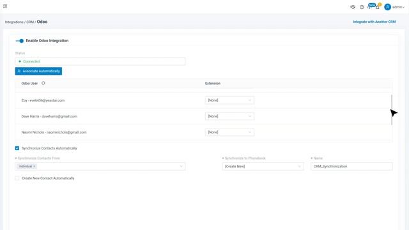The width and height of the screenshot is (409, 230).
Task: Select the Zoy - eve6456@yeastar.com row text
Action: coord(43,100)
